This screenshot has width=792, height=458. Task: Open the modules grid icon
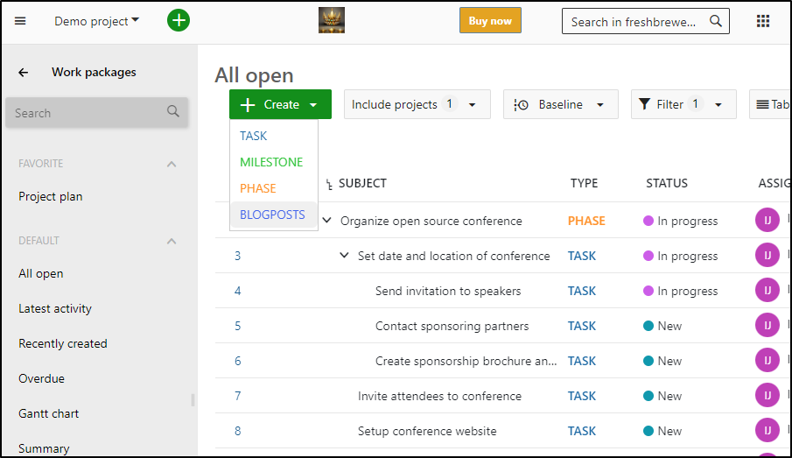763,21
